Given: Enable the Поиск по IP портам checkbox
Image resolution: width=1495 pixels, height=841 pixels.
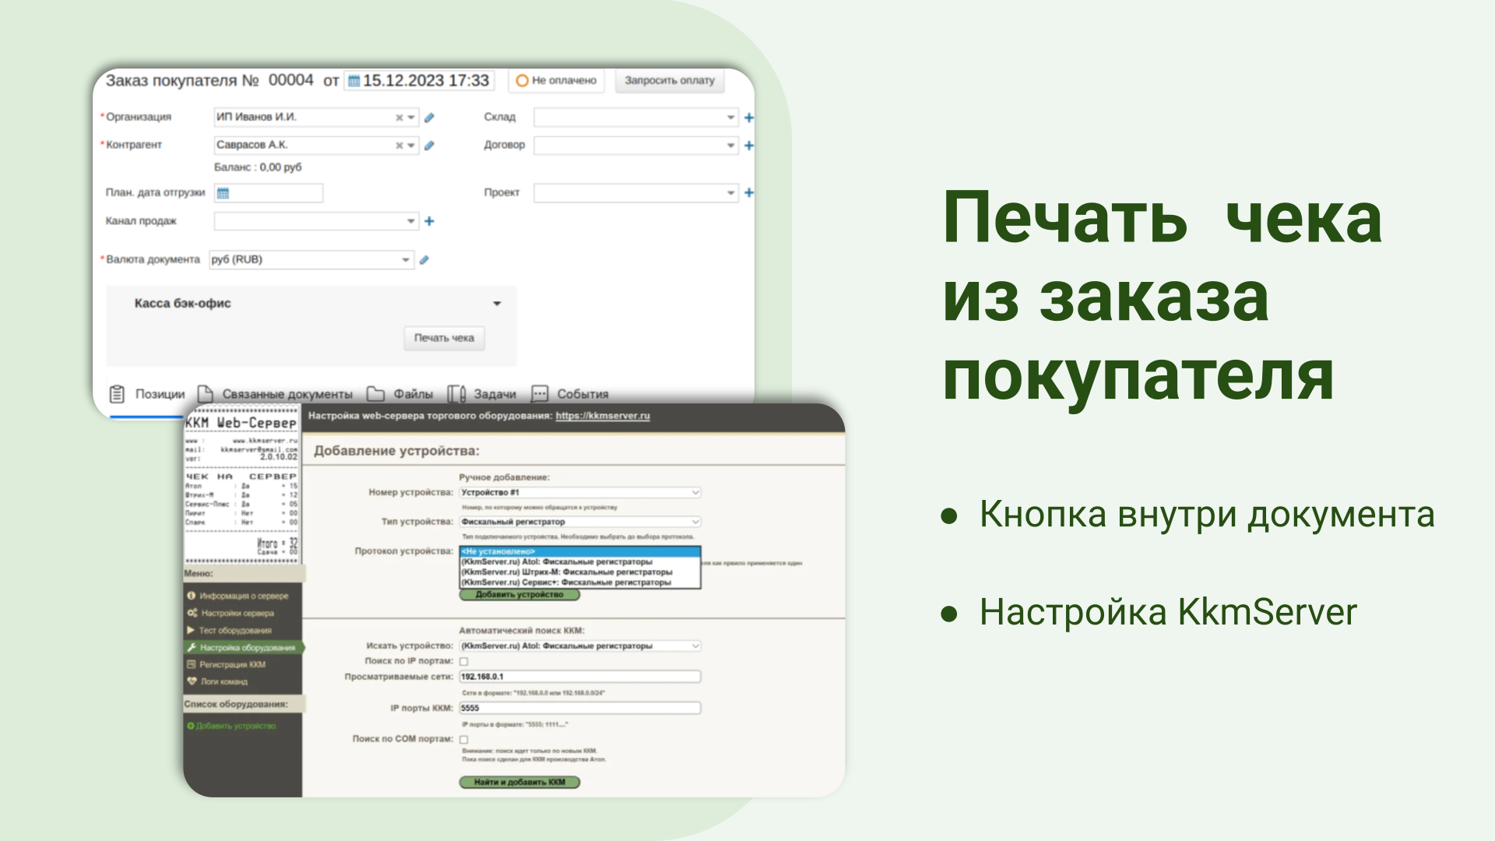Looking at the screenshot, I should point(464,661).
